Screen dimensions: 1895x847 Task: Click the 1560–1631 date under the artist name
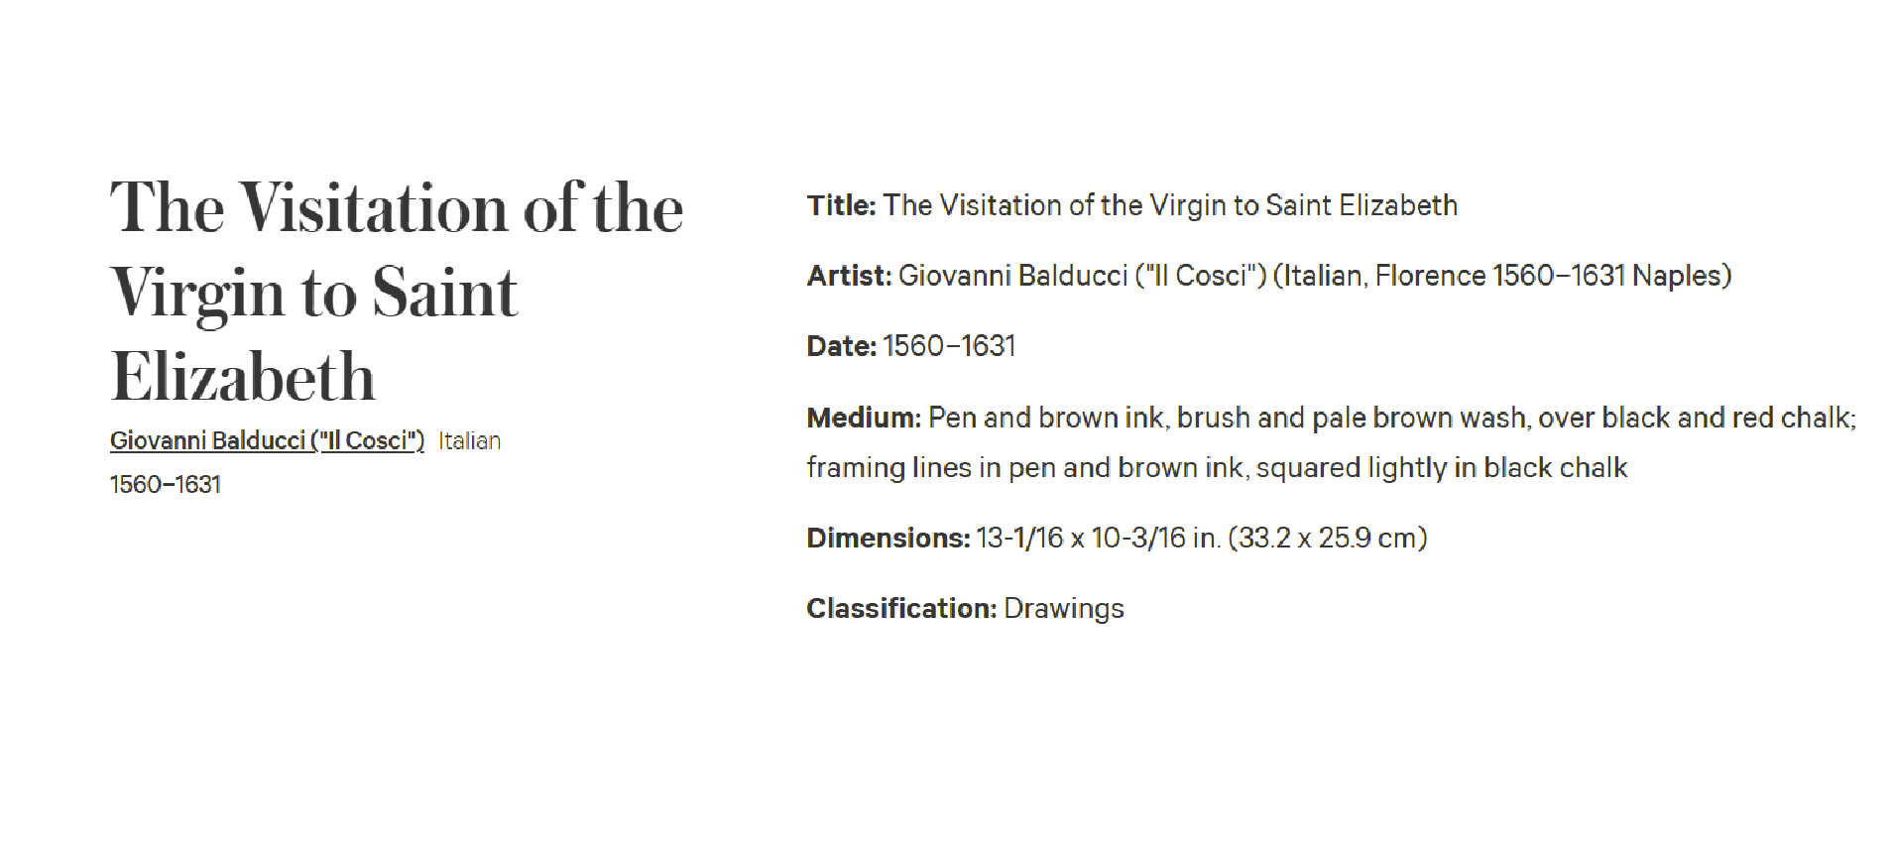click(x=166, y=484)
